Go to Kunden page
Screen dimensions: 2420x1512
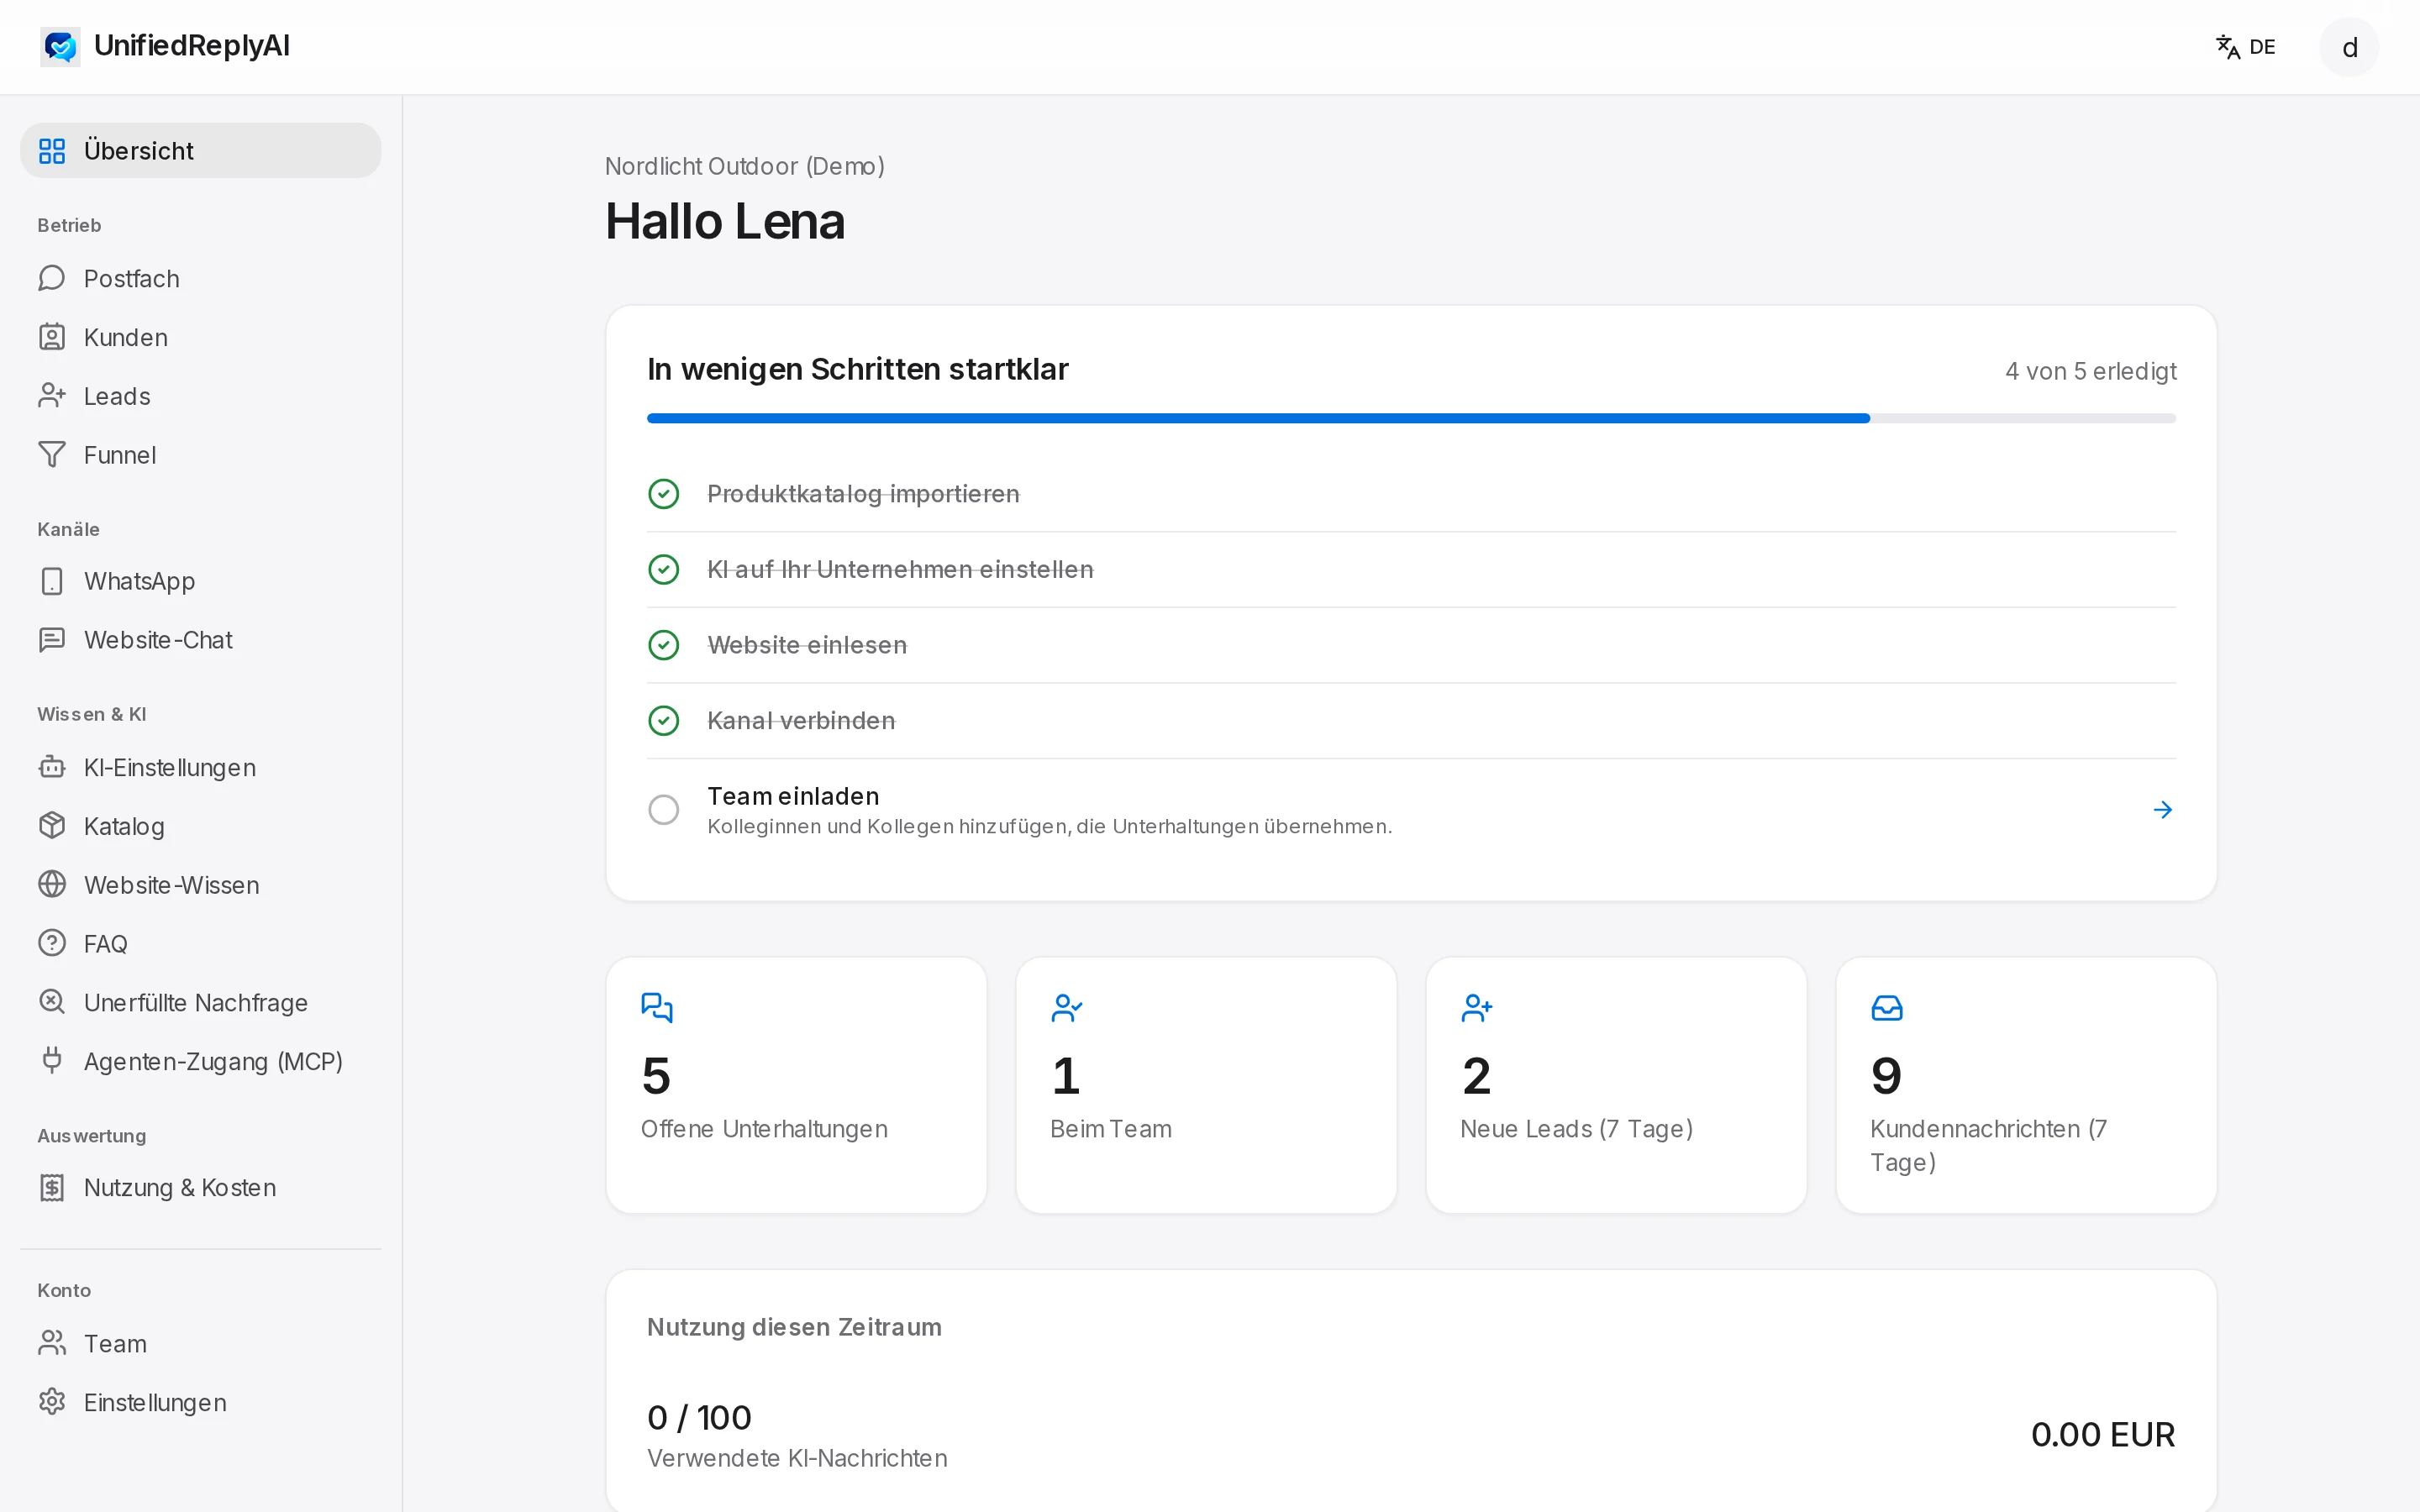pos(200,337)
